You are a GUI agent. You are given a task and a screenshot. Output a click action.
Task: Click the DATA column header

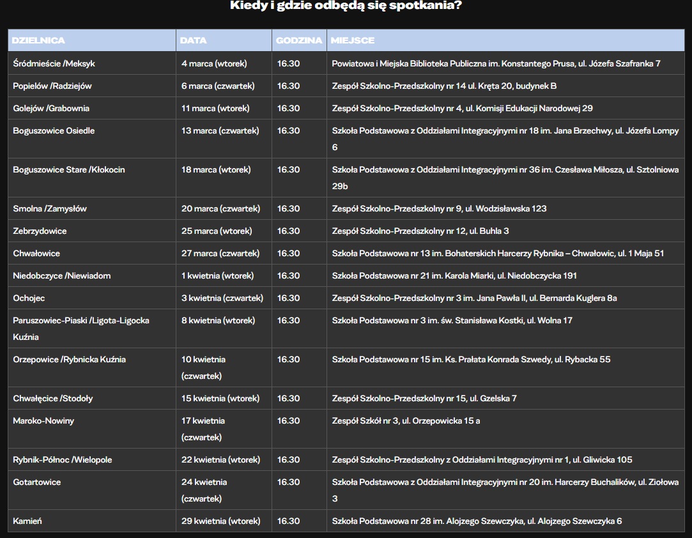pyautogui.click(x=194, y=40)
